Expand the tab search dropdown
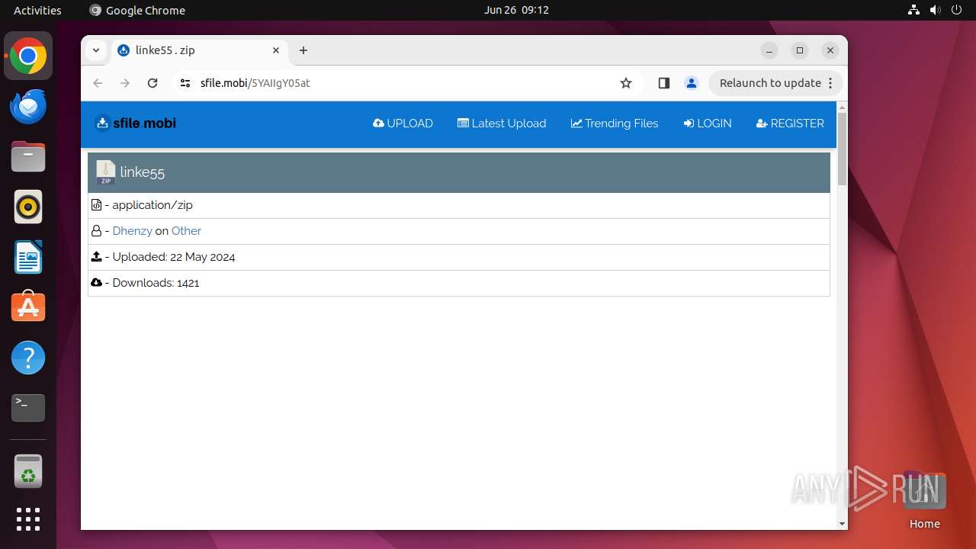 point(96,50)
